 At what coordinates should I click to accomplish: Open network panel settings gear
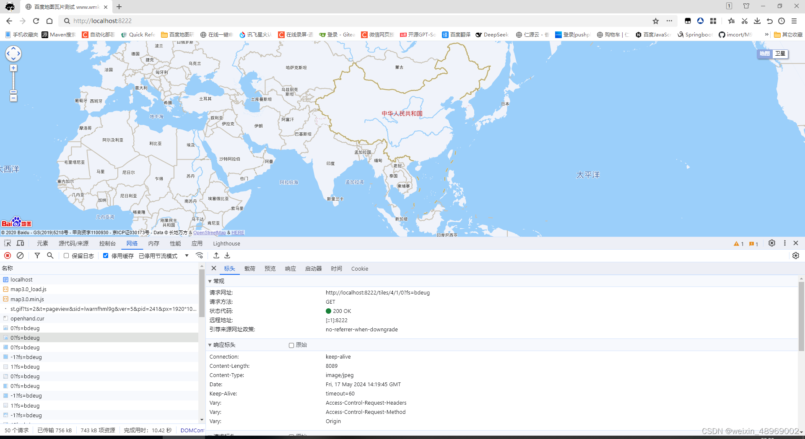(796, 256)
